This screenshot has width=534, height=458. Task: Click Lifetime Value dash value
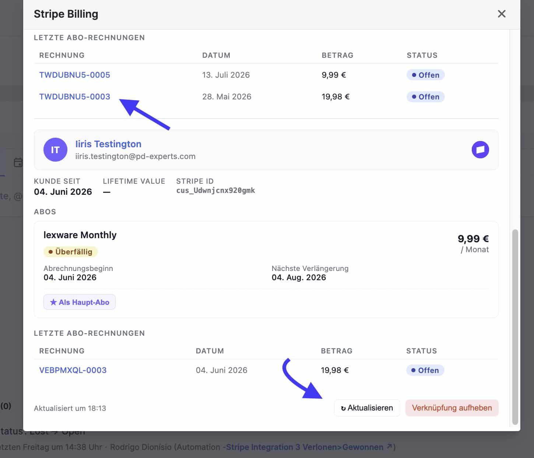coord(107,192)
